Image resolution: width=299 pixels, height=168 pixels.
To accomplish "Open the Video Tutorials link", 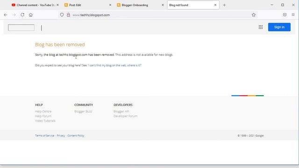I will tap(45, 121).
